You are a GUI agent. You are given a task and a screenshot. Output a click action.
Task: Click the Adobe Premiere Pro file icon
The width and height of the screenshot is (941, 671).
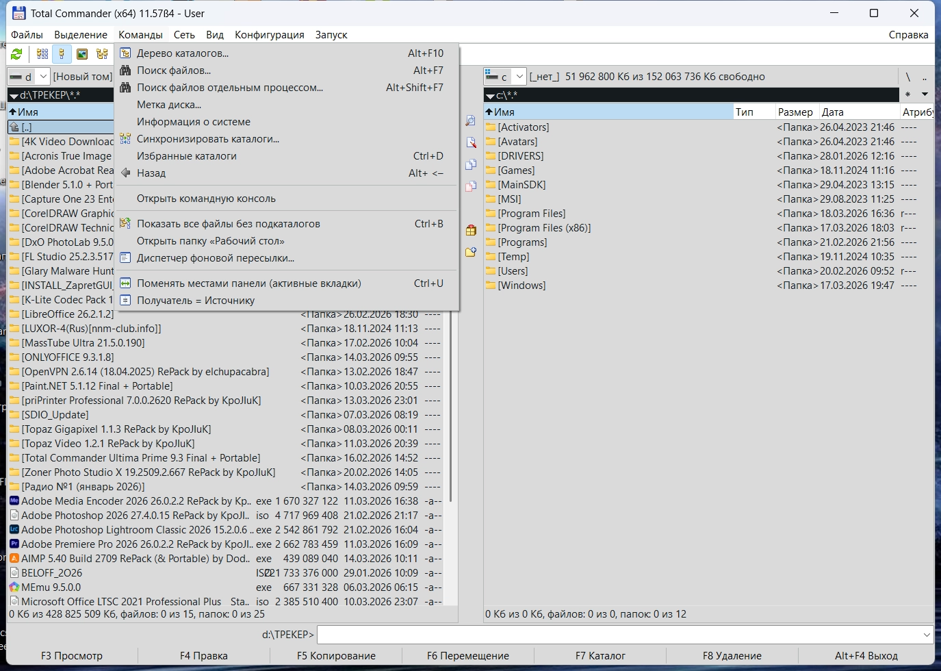click(x=14, y=544)
